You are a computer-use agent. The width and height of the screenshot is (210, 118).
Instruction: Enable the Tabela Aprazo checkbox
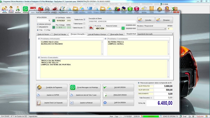(x=84, y=24)
